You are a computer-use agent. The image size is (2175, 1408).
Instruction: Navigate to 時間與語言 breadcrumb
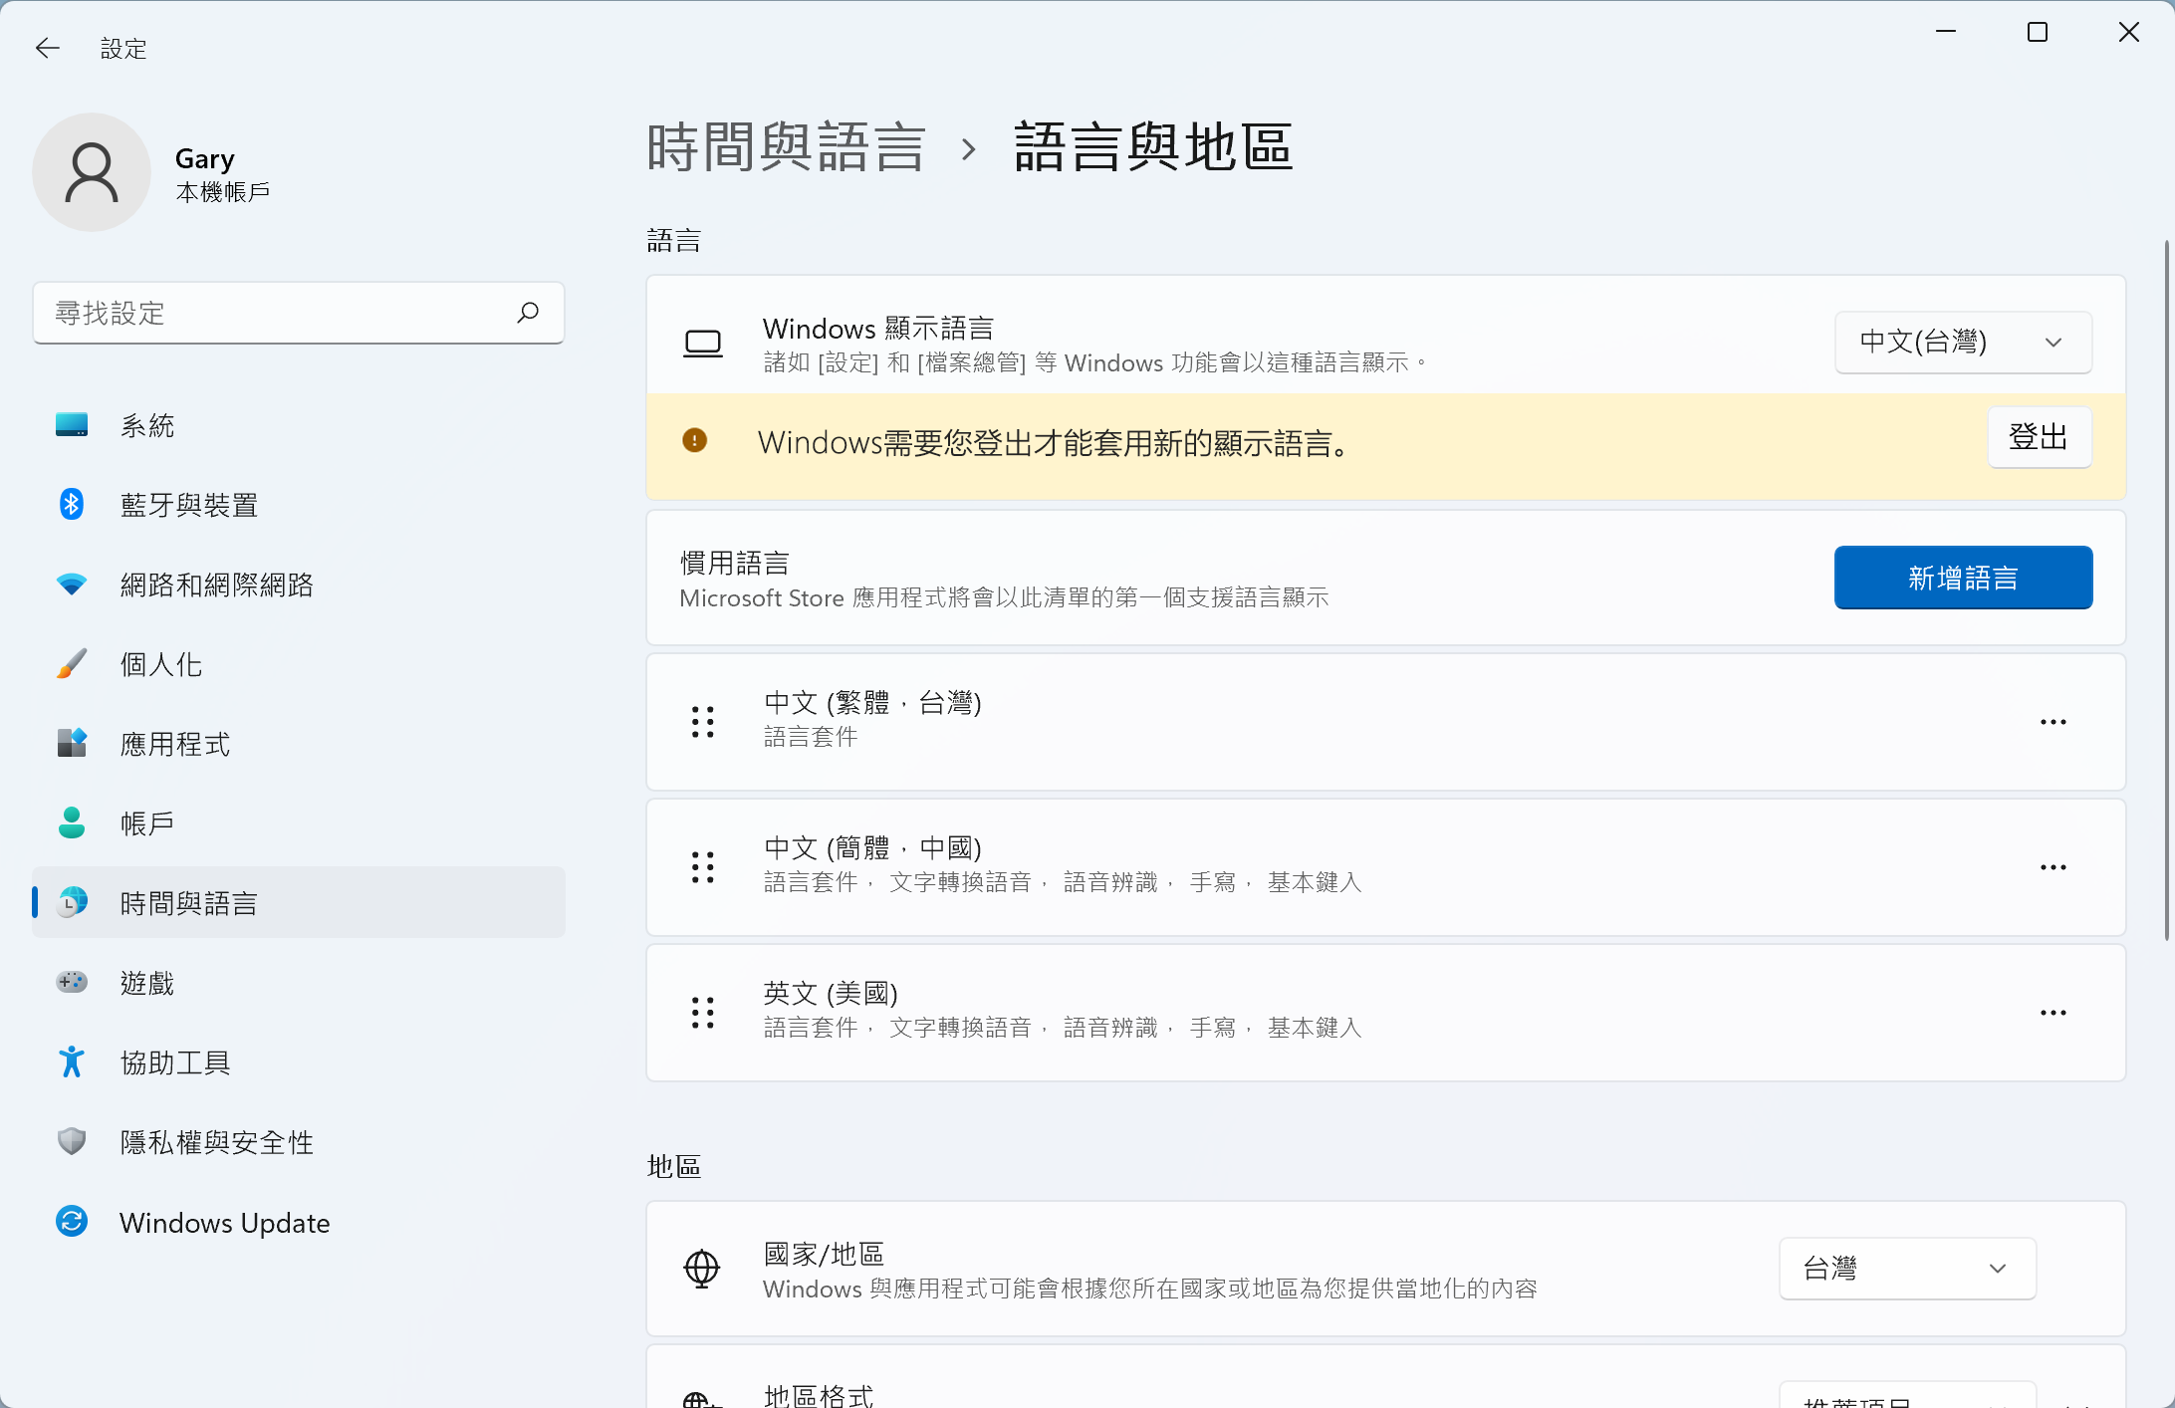point(787,147)
